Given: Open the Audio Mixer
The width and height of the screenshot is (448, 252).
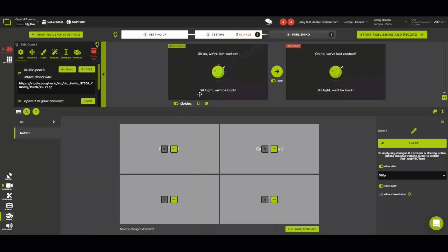Looking at the screenshot, I should pos(9,226).
